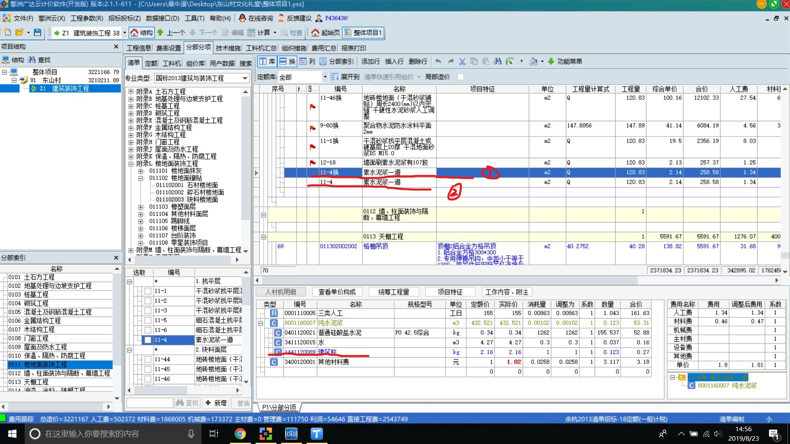Open 计算 calculate tool

tap(259, 32)
